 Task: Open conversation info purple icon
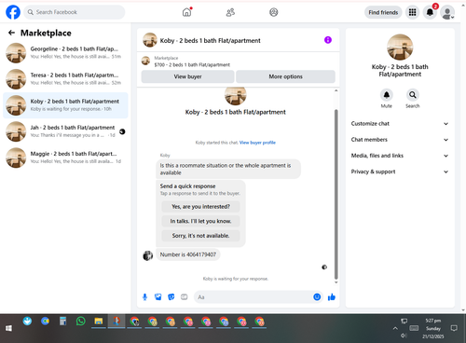[328, 40]
